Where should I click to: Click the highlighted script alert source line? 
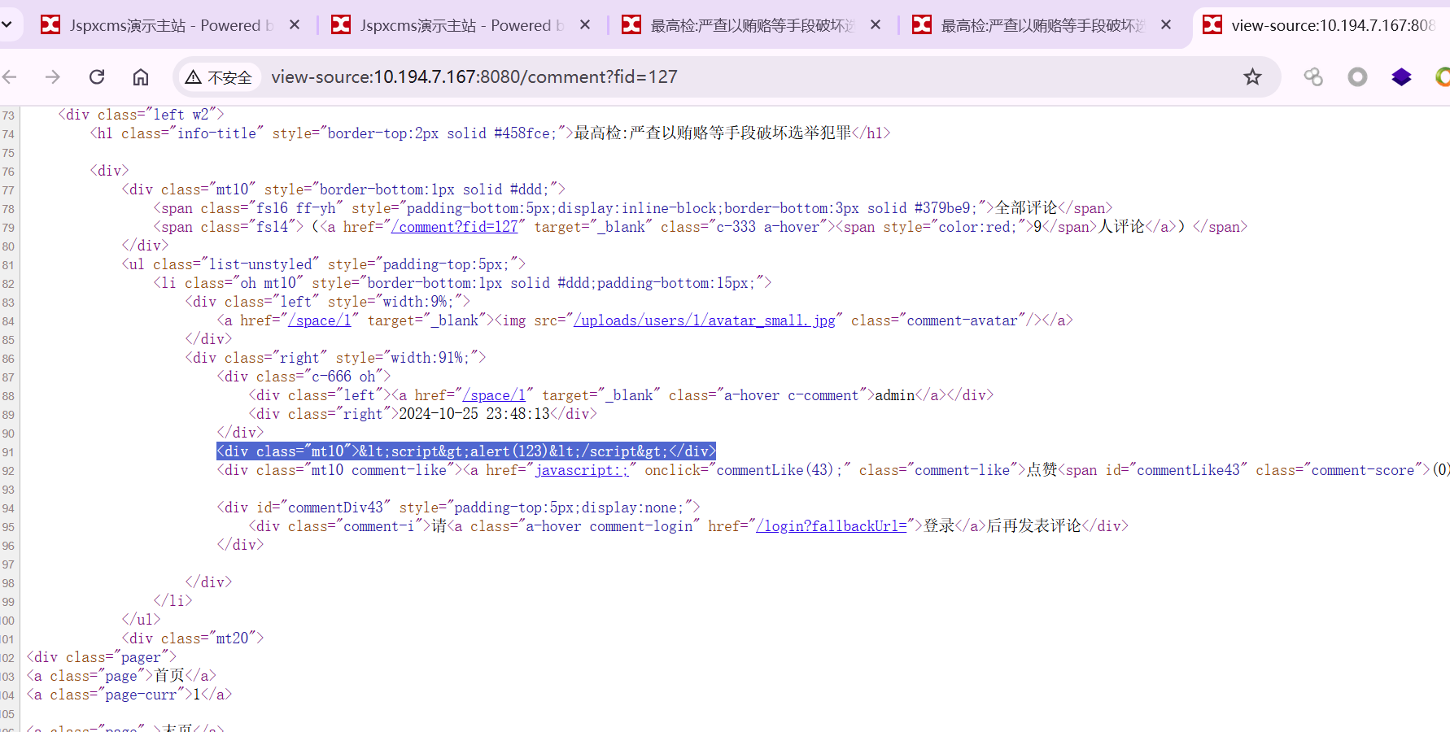pyautogui.click(x=465, y=451)
